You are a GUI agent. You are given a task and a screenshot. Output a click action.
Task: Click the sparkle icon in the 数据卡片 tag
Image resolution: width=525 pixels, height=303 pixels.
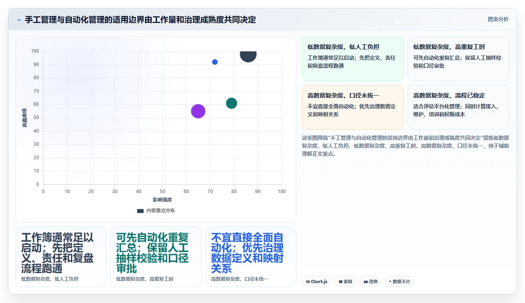pos(390,281)
